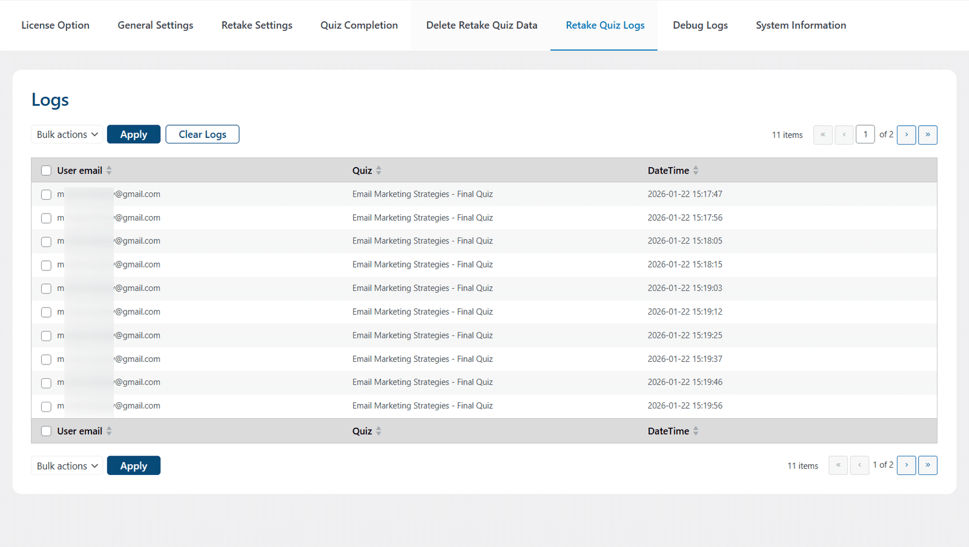This screenshot has height=547, width=969.
Task: Select the log row dated 15:17:47
Action: point(46,195)
